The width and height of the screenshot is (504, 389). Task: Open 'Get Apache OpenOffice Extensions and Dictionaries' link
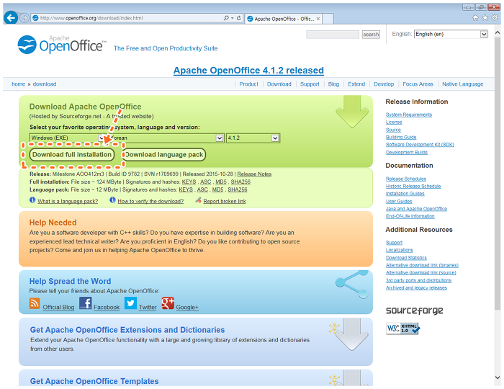tap(127, 330)
